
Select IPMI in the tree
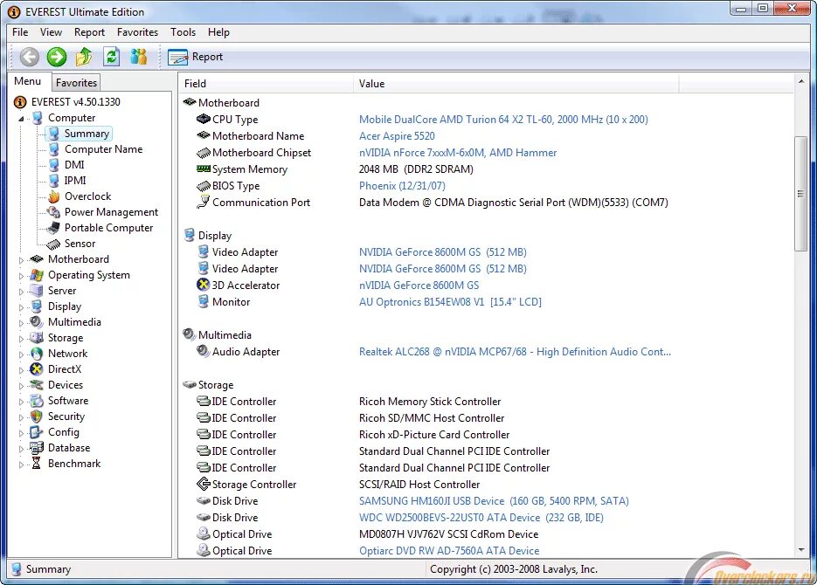(75, 181)
